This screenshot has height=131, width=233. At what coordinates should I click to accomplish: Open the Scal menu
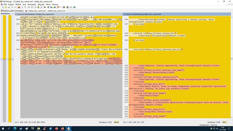(24, 4)
